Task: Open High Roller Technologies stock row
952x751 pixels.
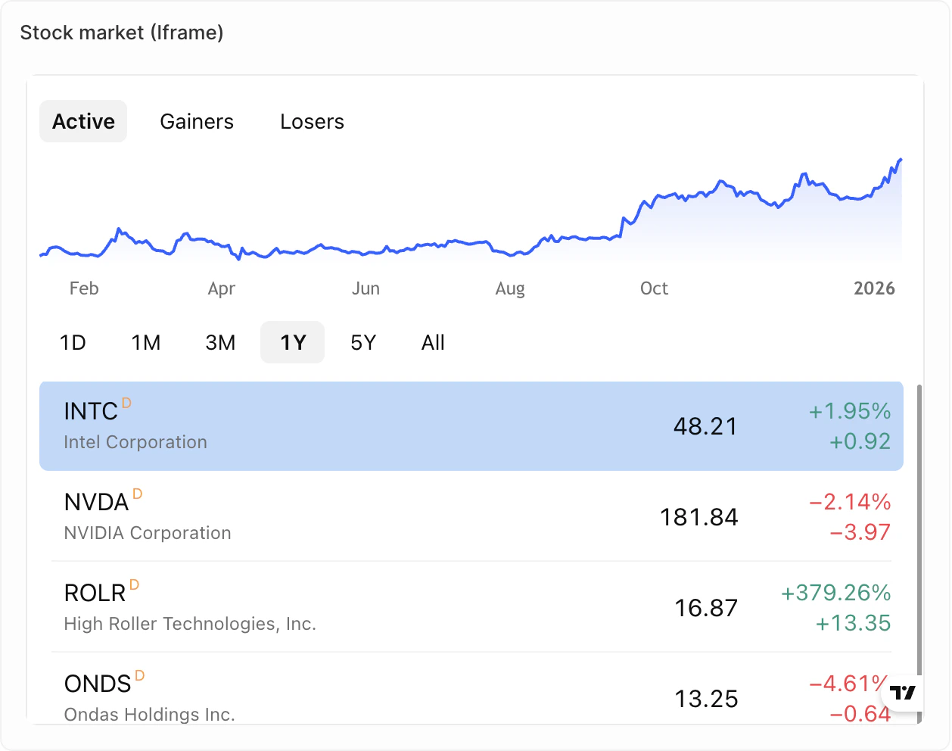Action: coord(471,607)
